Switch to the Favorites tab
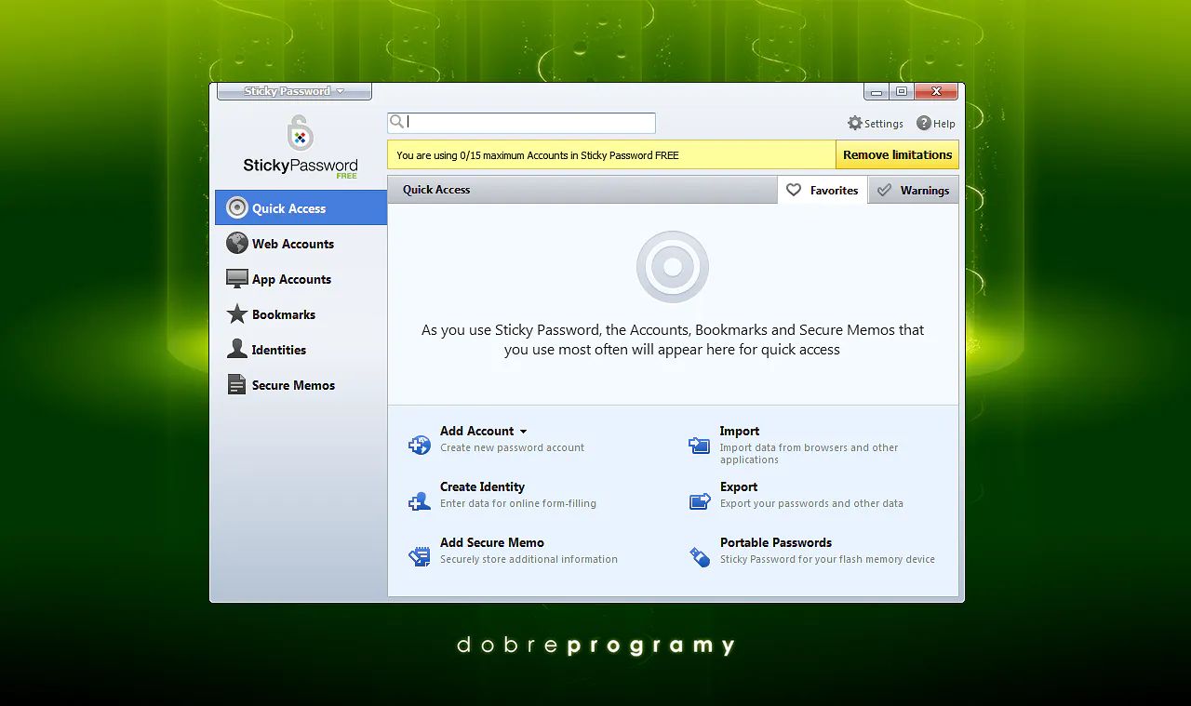1191x706 pixels. [x=823, y=190]
